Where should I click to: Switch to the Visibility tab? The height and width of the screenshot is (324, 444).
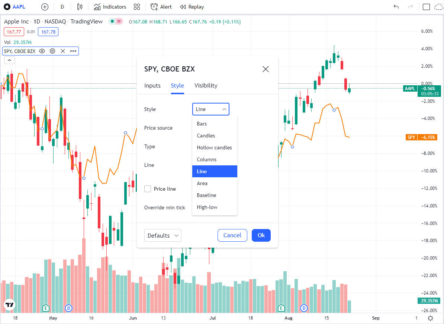click(x=206, y=85)
